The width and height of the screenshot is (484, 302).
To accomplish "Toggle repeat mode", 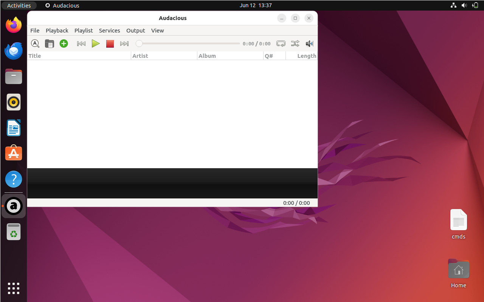I will click(x=281, y=43).
